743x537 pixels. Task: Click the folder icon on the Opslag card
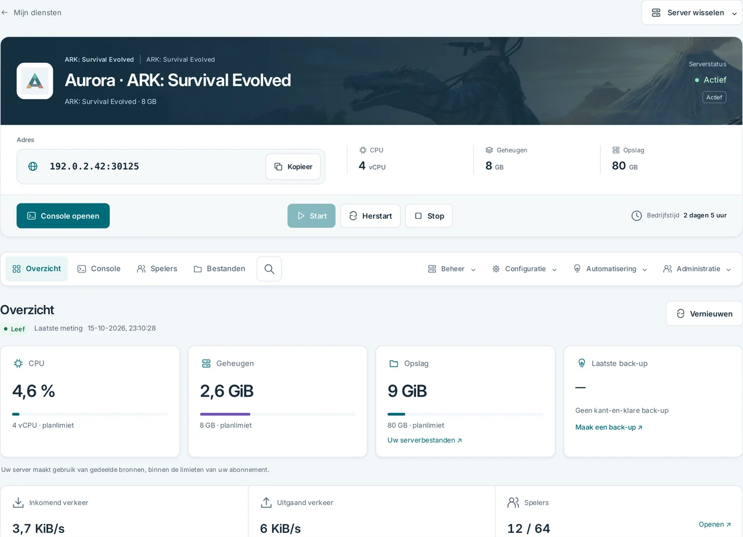tap(394, 364)
